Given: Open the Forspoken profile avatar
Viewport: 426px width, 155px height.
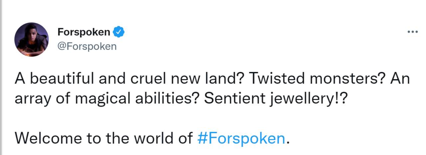Looking at the screenshot, I should (x=32, y=40).
